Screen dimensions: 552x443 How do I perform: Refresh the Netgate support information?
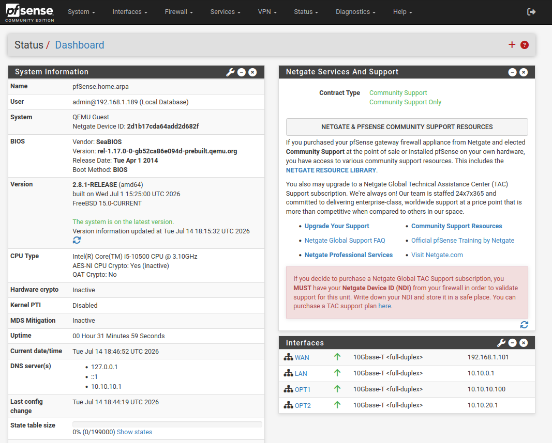point(524,325)
